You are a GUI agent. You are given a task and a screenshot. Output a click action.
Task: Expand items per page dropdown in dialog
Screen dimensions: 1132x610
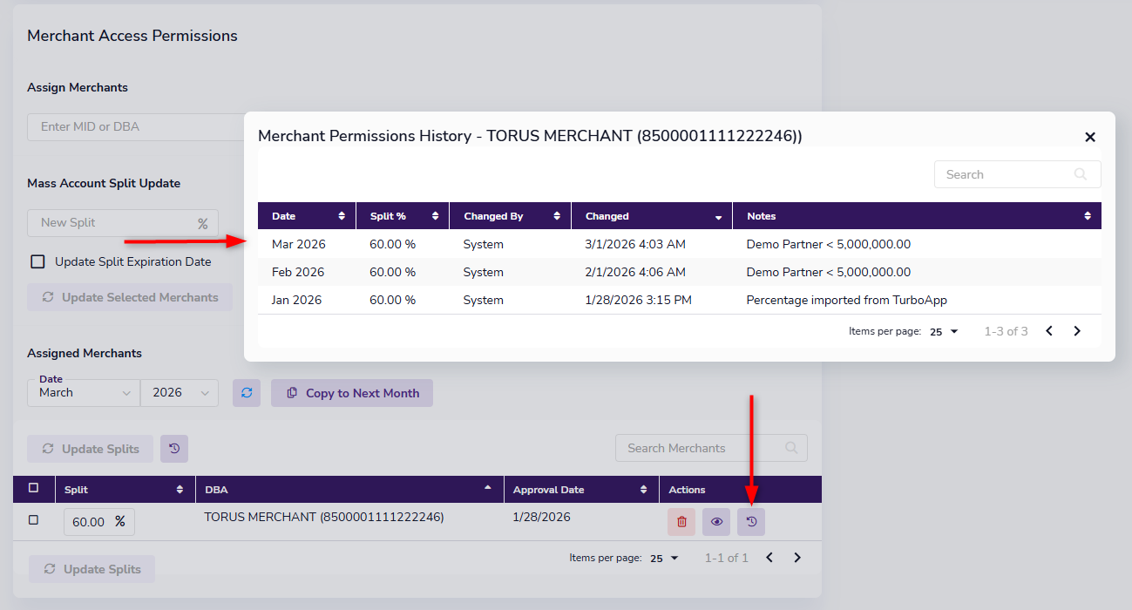click(944, 332)
